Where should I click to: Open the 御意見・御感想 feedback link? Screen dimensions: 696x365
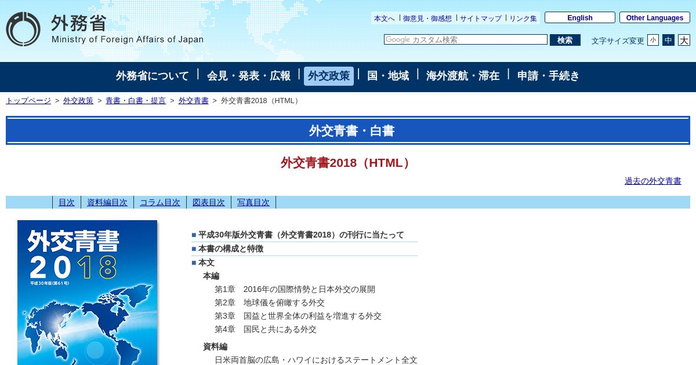pyautogui.click(x=427, y=19)
